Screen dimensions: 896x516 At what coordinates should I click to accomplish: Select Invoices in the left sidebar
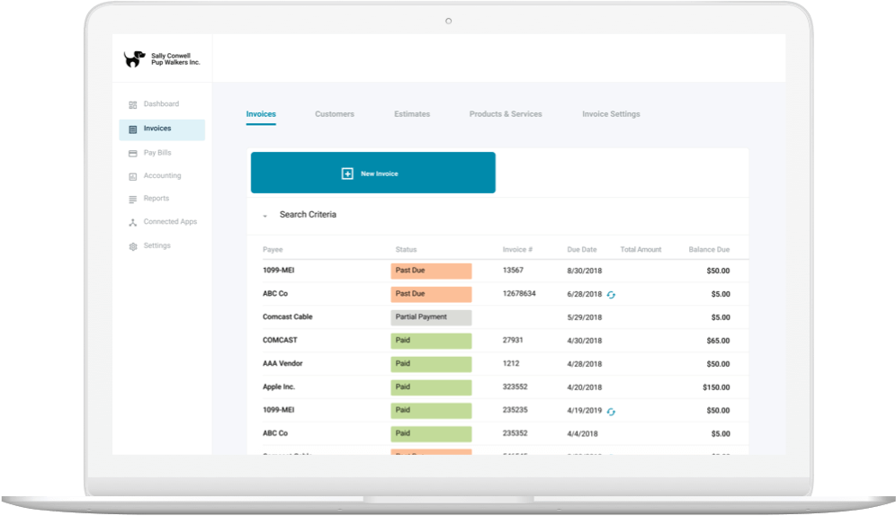pyautogui.click(x=162, y=129)
